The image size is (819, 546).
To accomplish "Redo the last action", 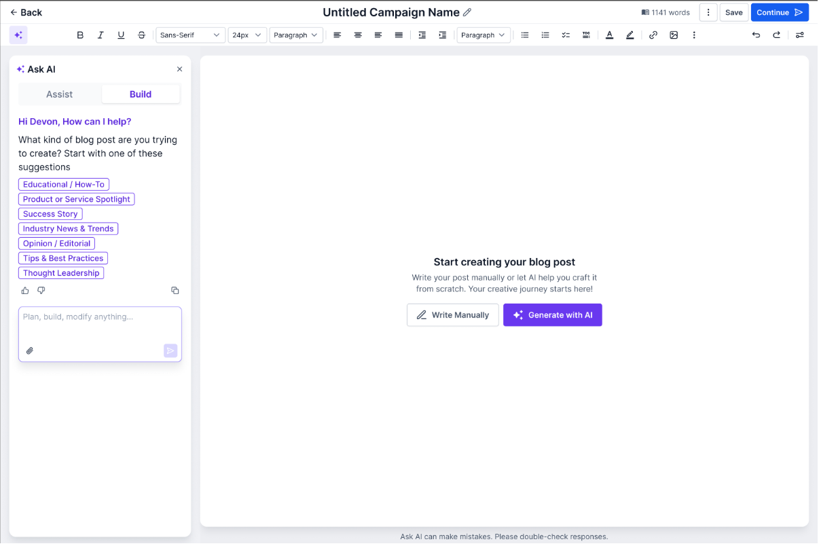I will click(x=776, y=35).
